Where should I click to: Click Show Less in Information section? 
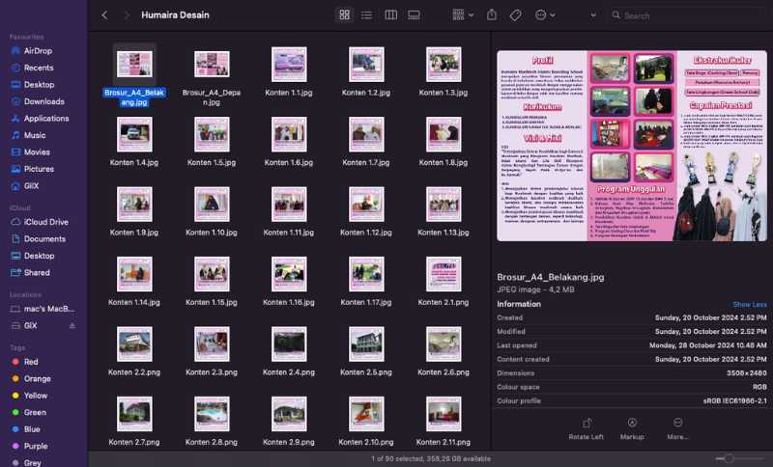[x=750, y=304]
